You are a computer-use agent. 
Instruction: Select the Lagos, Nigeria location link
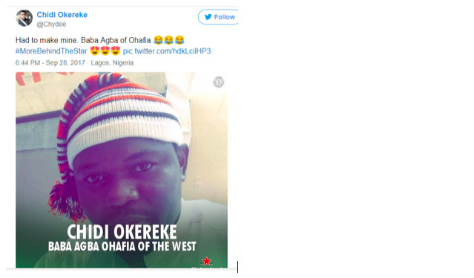pos(112,62)
